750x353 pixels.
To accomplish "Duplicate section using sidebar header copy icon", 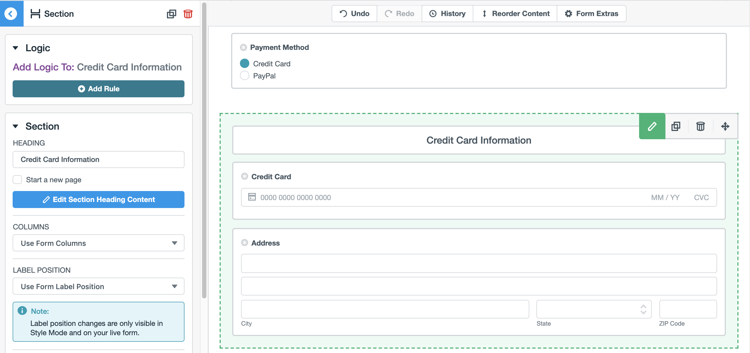I will coord(171,14).
